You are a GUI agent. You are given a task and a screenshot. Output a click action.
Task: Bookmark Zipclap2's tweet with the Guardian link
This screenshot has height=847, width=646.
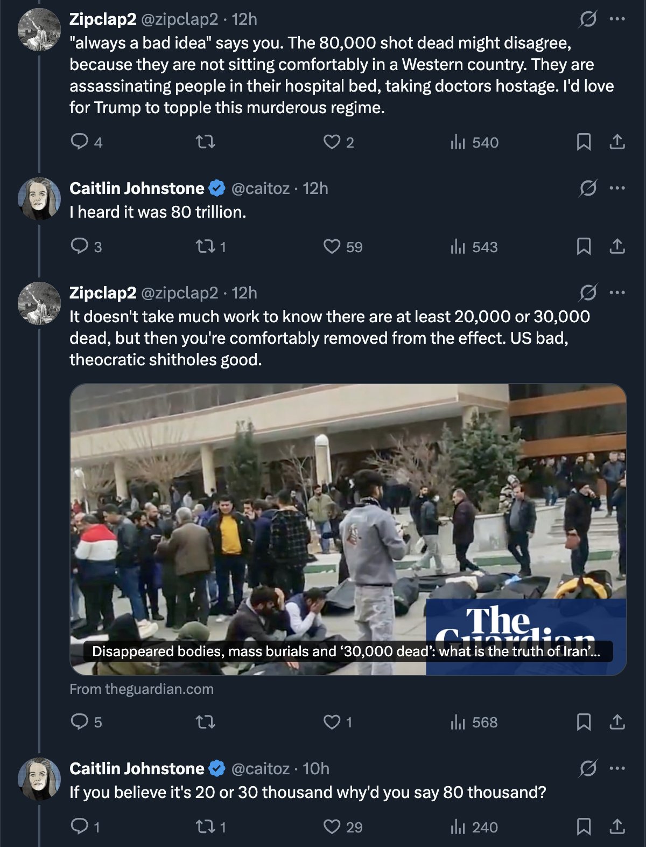tap(584, 722)
